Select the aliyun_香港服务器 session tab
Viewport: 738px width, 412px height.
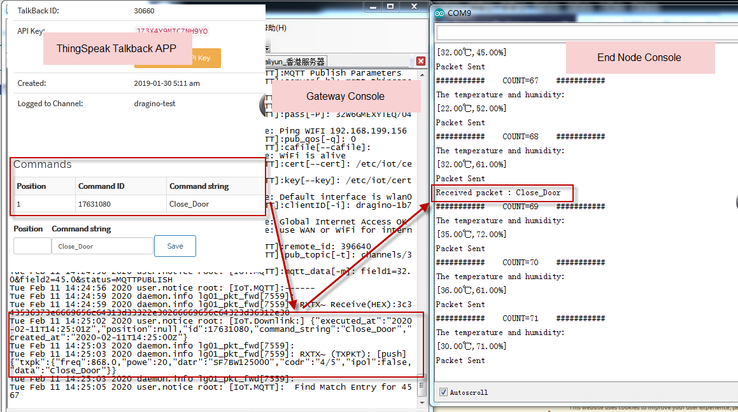295,62
